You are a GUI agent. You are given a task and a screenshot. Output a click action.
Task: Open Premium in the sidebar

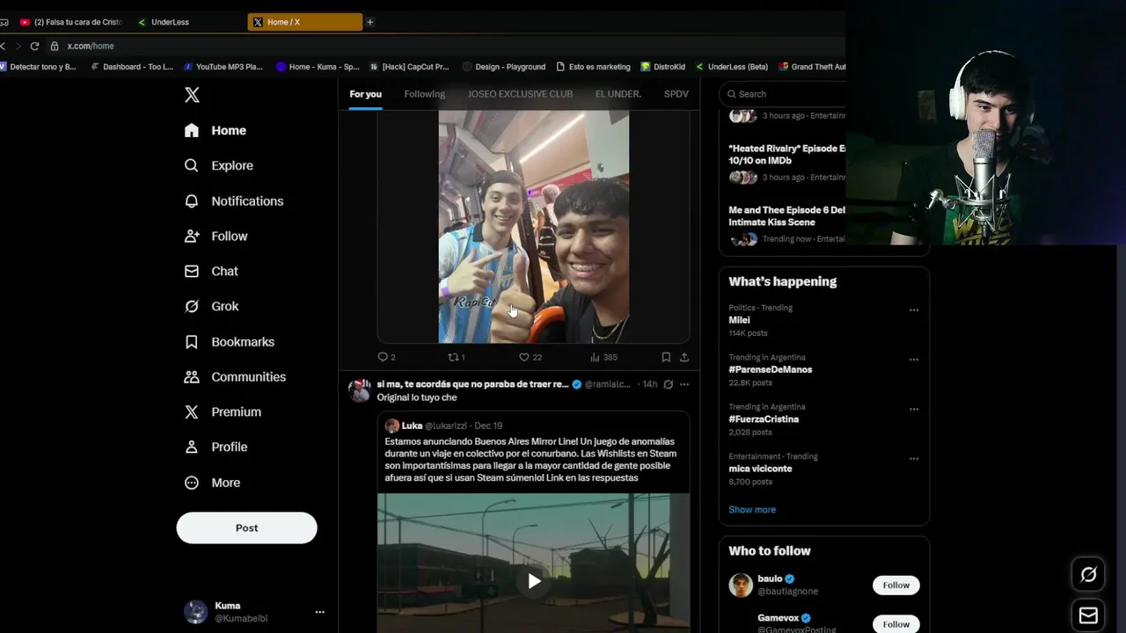tap(223, 411)
